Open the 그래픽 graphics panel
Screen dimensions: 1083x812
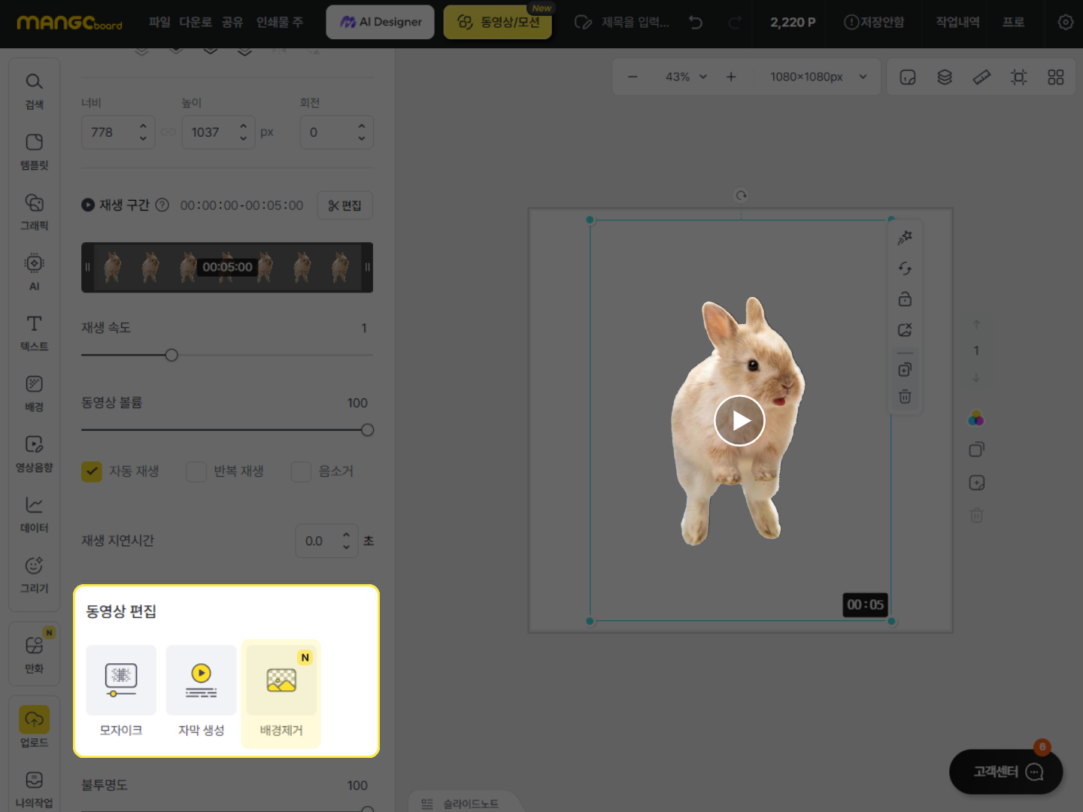click(x=34, y=212)
